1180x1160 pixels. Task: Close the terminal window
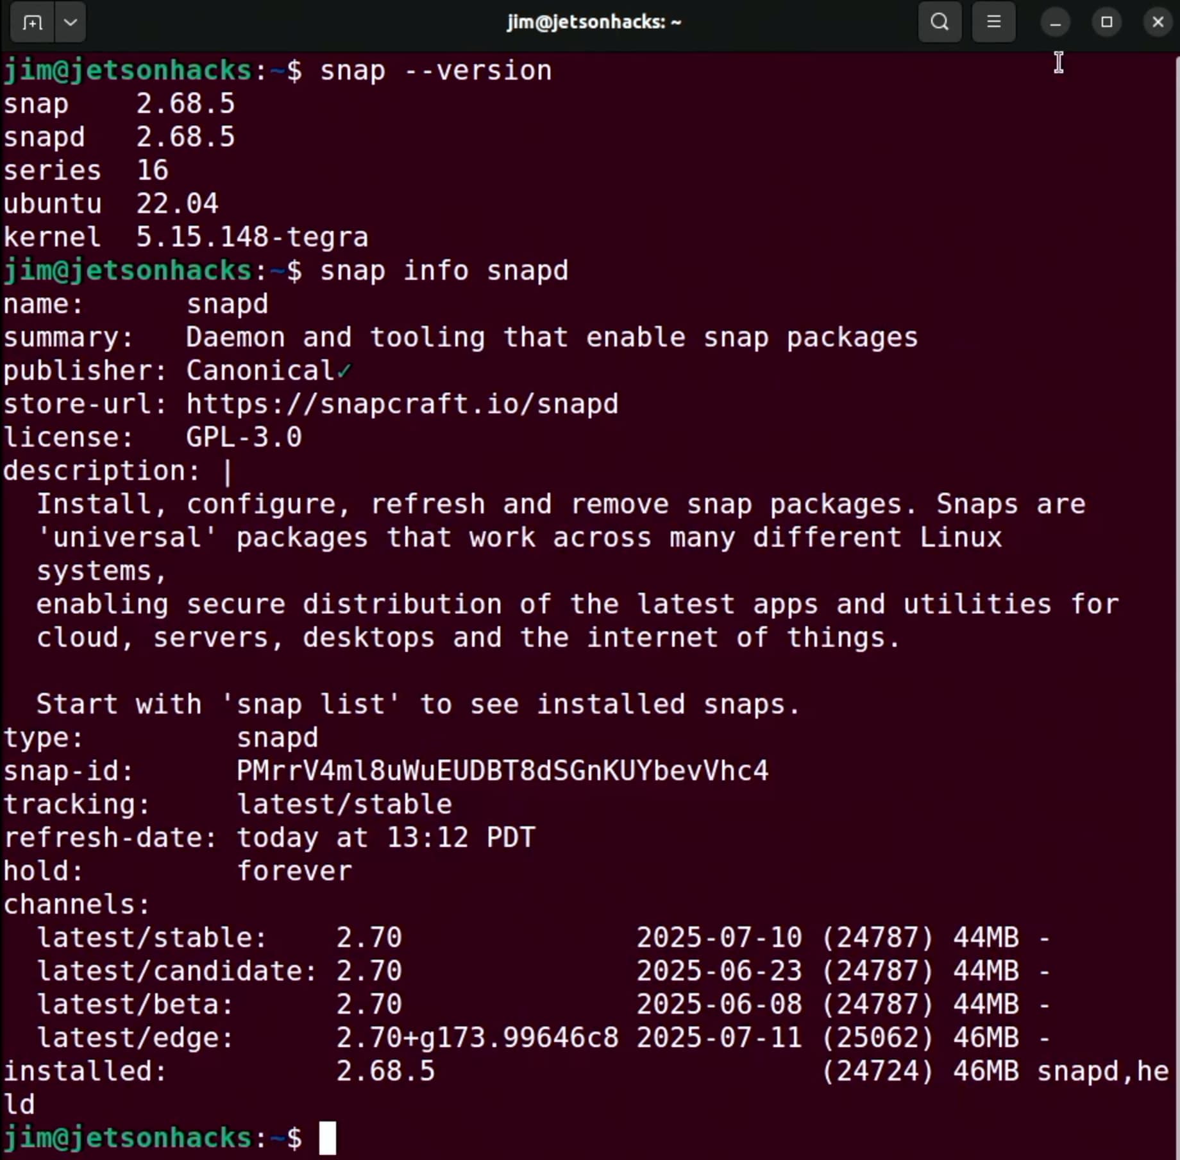tap(1158, 22)
